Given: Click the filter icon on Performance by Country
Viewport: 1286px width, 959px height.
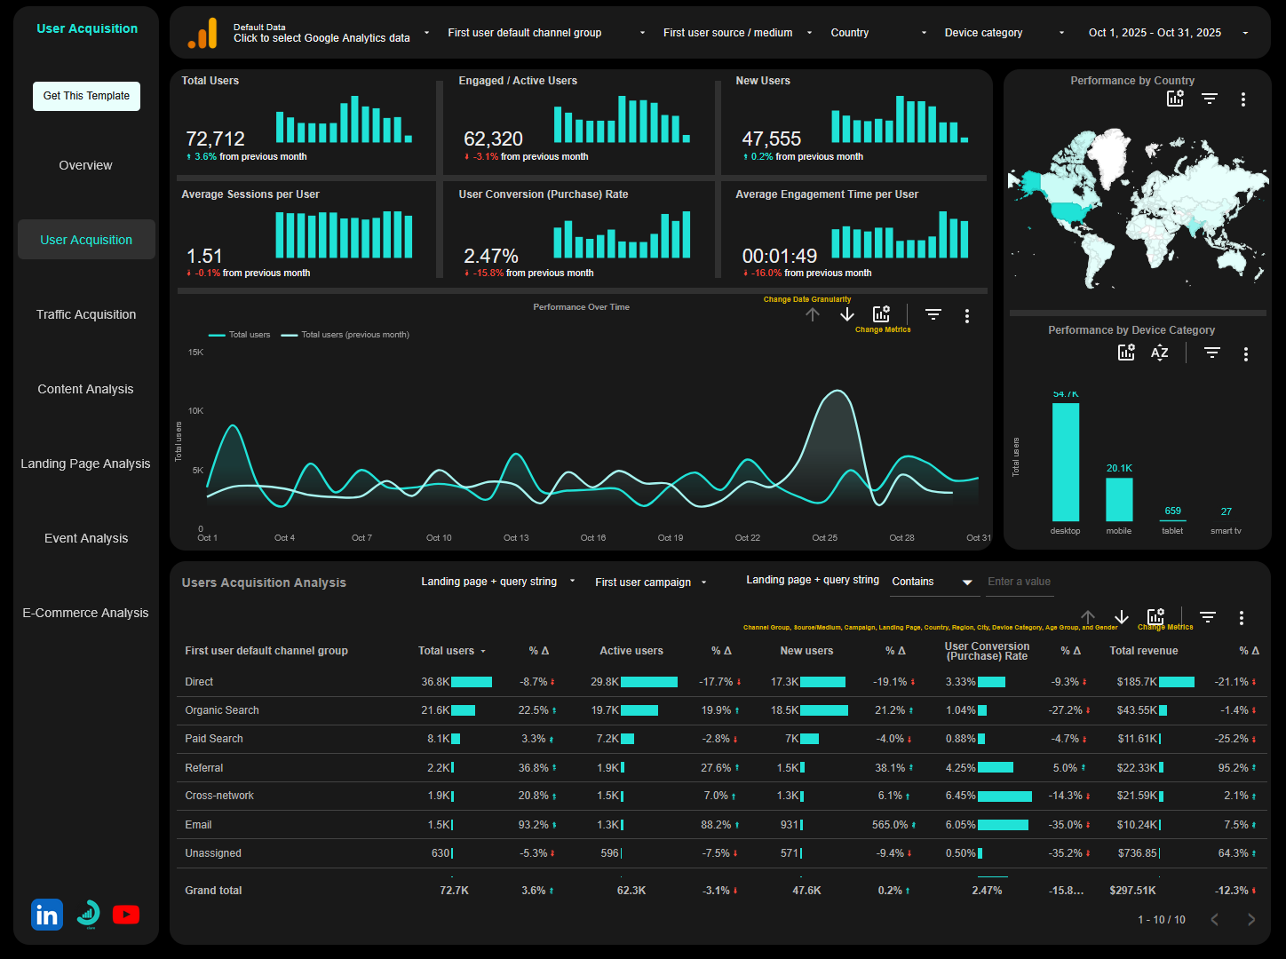Looking at the screenshot, I should pos(1209,99).
